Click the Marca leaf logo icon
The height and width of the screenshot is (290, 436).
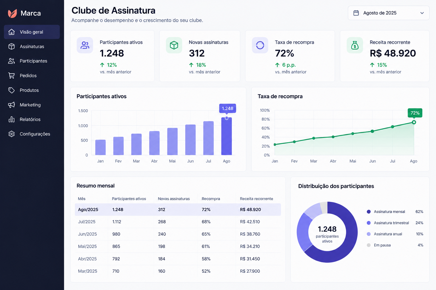click(x=12, y=13)
